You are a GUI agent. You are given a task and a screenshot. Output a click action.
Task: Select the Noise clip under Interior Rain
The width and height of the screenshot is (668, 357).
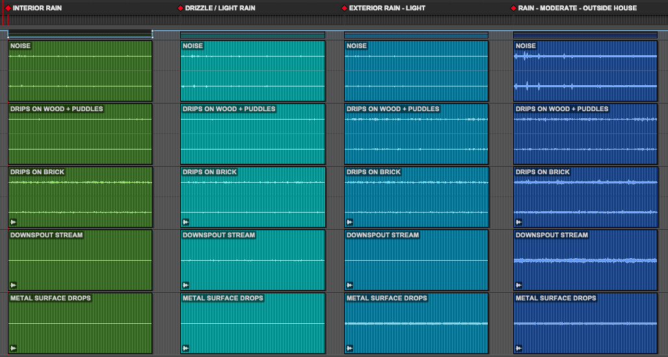(80, 71)
